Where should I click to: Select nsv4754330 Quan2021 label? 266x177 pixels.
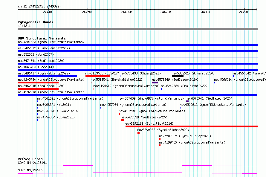[56, 117]
